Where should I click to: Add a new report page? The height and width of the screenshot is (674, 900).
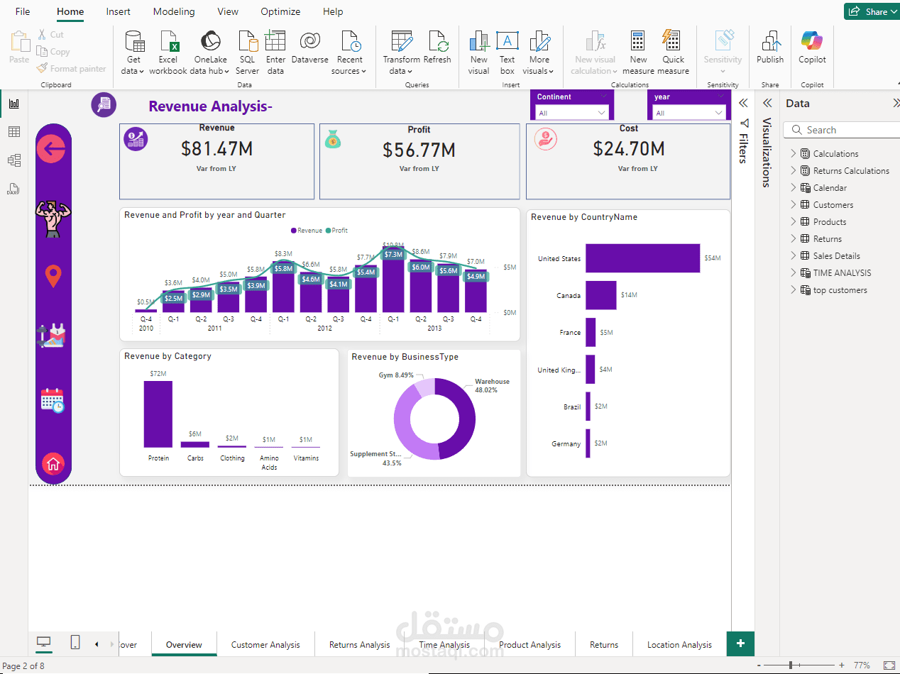coord(740,643)
